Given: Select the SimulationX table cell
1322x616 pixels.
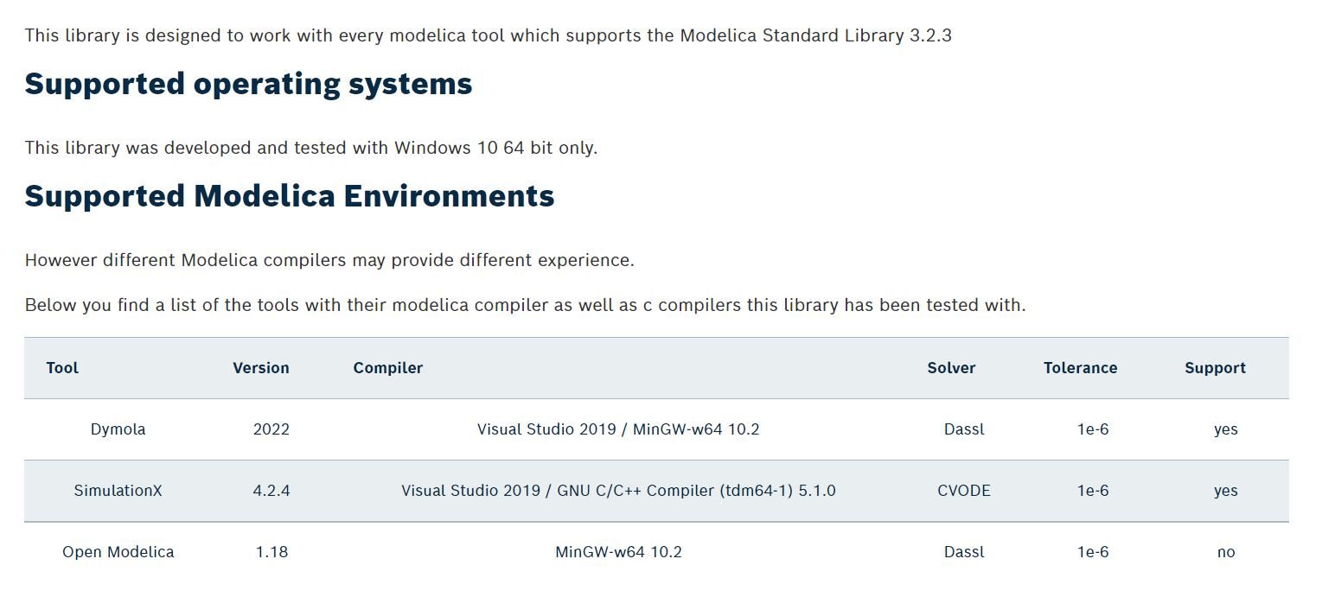Looking at the screenshot, I should (118, 491).
